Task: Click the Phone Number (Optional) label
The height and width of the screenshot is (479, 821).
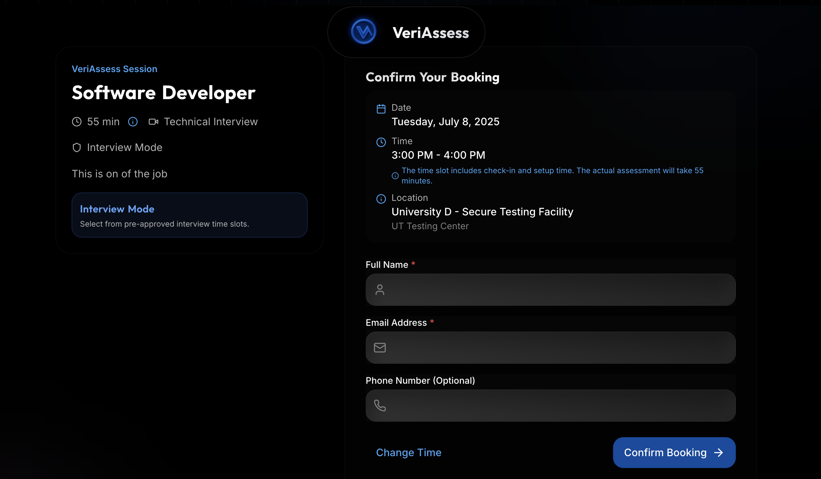Action: [x=420, y=380]
